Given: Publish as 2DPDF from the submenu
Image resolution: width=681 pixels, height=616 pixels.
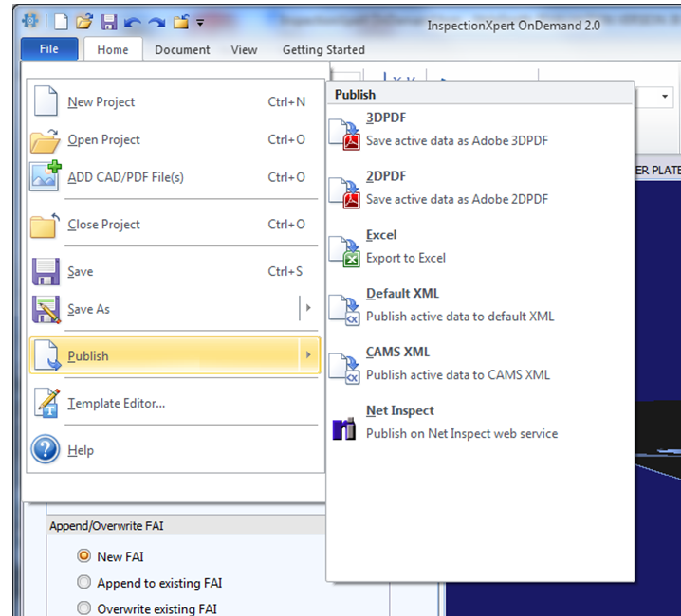Looking at the screenshot, I should [x=480, y=188].
